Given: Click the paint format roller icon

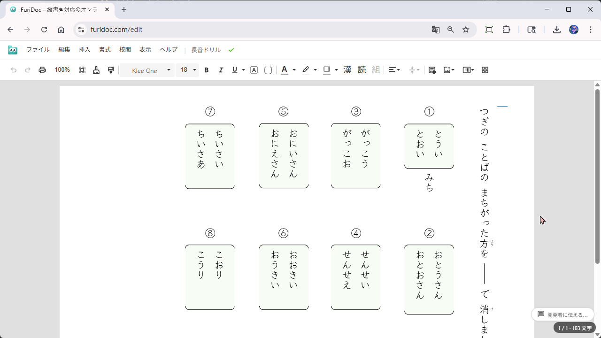Looking at the screenshot, I should 111,70.
